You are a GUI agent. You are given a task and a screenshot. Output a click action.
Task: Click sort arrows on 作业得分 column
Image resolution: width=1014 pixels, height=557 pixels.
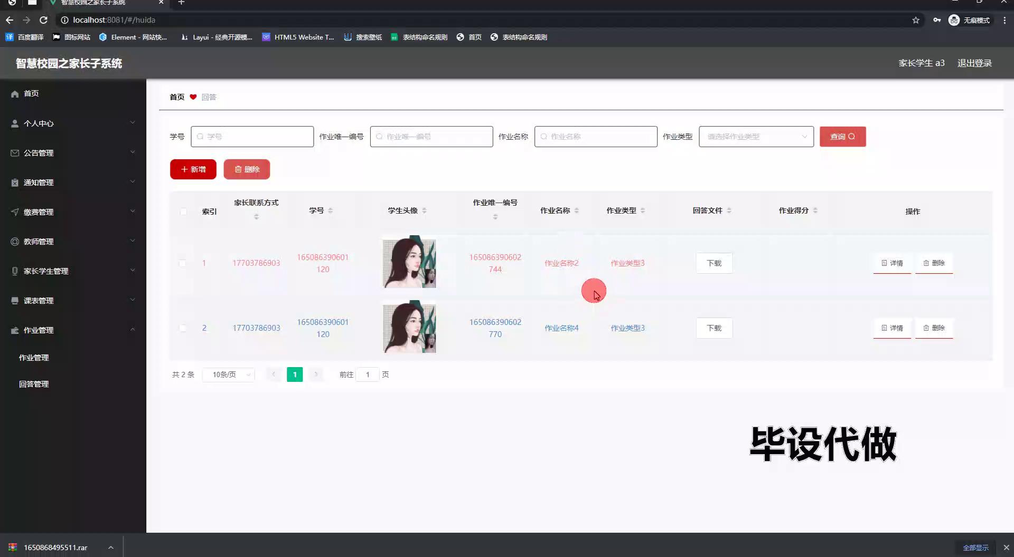pos(815,210)
